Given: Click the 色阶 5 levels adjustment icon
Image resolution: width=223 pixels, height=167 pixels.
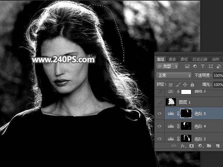Looking at the screenshot, I should (x=171, y=113).
